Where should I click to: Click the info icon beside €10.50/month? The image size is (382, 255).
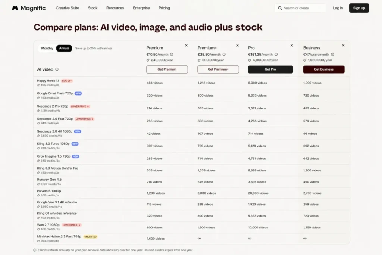[172, 55]
